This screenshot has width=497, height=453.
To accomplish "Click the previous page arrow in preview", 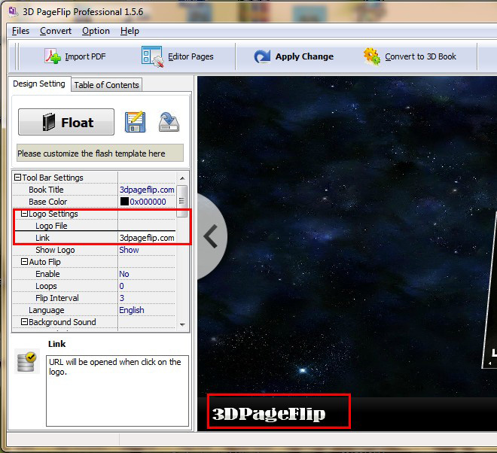I will coord(211,236).
